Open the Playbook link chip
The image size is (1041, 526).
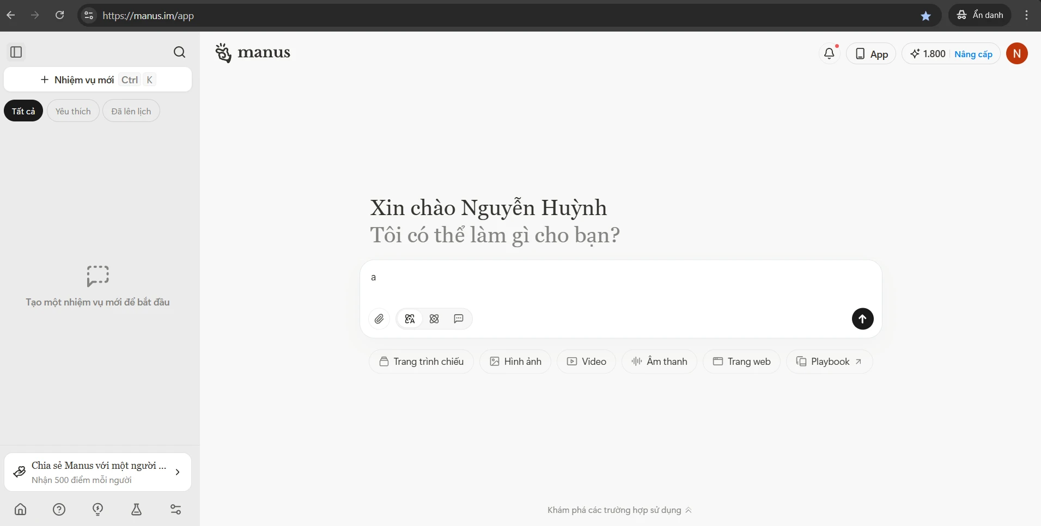[x=829, y=362]
